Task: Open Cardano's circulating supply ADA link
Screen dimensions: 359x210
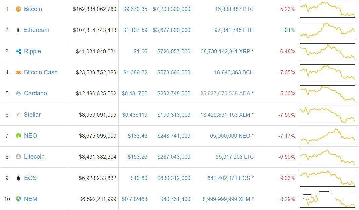Action: click(225, 93)
